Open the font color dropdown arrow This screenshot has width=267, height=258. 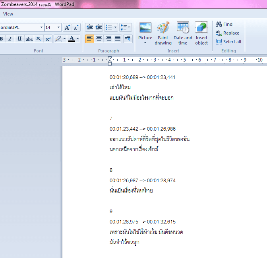(77, 39)
